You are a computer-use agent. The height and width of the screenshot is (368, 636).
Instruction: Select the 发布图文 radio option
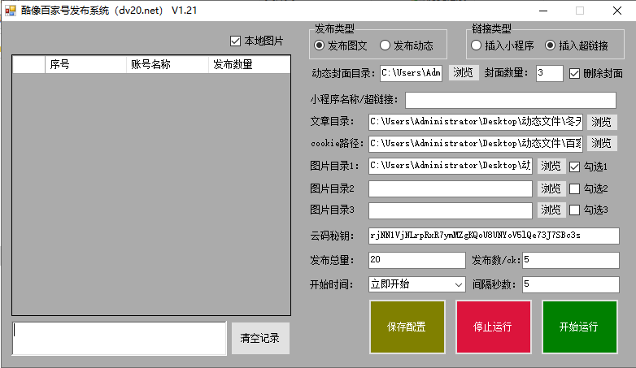(x=320, y=45)
